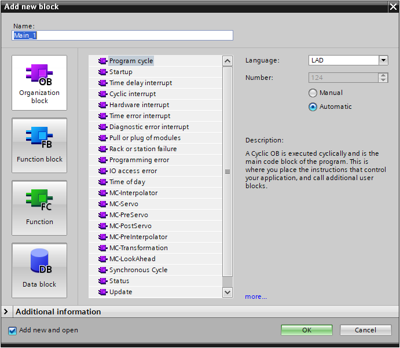Open the more... description link
Image resolution: width=400 pixels, height=348 pixels.
(x=256, y=296)
